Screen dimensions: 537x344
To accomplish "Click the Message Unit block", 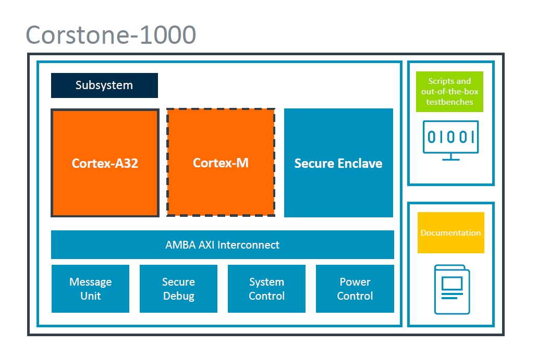I will pos(90,288).
